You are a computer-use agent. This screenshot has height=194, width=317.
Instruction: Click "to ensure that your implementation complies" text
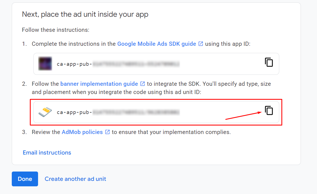tap(171, 132)
